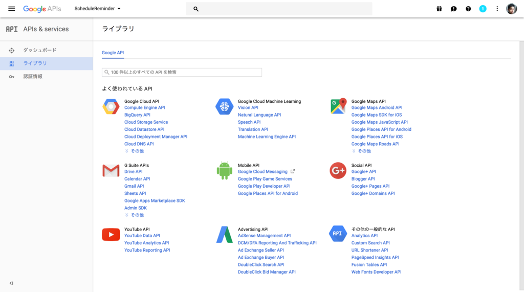Open Cloud Storage Service link
The width and height of the screenshot is (524, 292).
(146, 122)
